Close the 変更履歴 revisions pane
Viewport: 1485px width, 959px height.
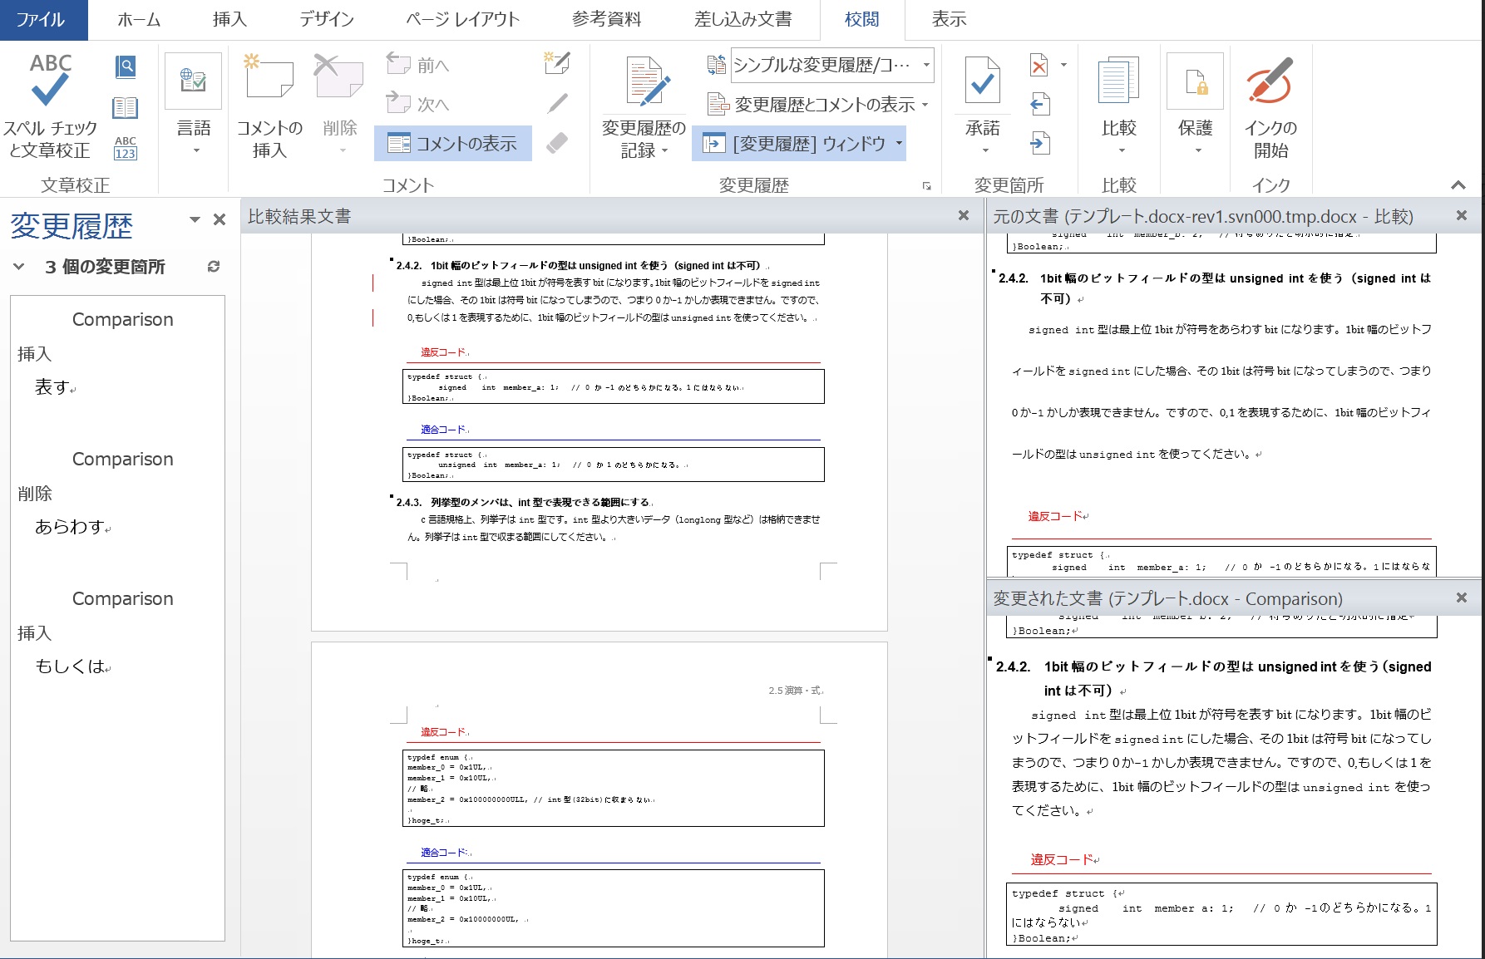click(x=220, y=219)
